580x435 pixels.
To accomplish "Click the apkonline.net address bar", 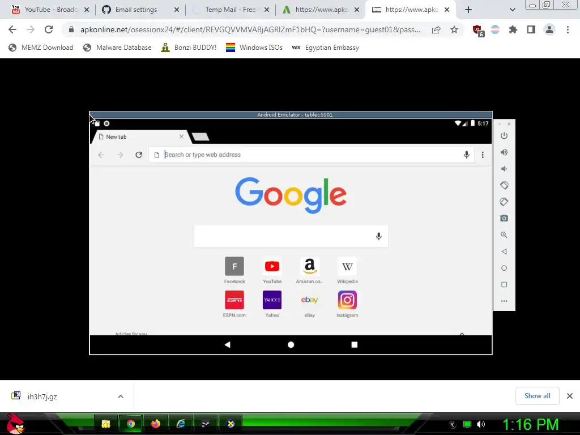I will tap(250, 29).
